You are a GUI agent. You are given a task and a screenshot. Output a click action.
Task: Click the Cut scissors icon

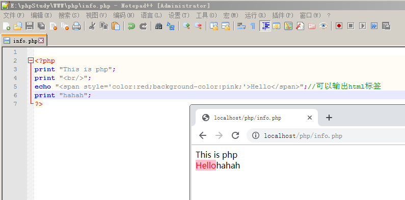coord(92,26)
